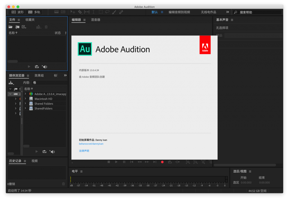Viewport: 289px width, 200px height.
Task: Click play button in media browser
Action: [37, 152]
